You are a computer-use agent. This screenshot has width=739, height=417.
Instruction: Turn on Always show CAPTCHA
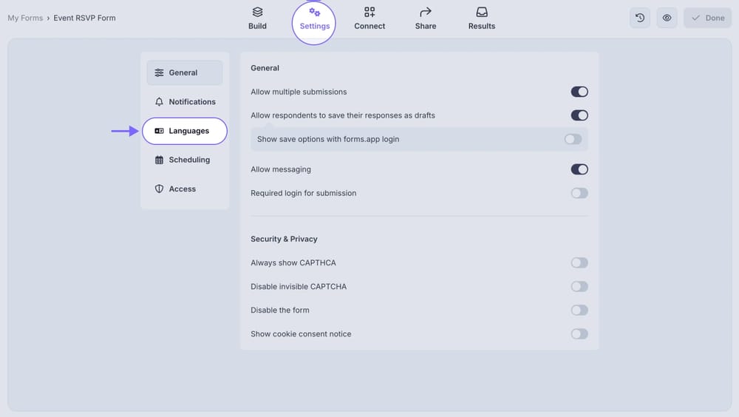[x=579, y=262]
